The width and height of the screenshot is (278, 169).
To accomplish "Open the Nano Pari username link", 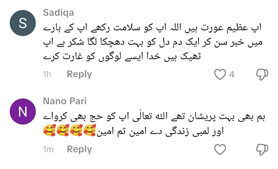I will coord(65,101).
